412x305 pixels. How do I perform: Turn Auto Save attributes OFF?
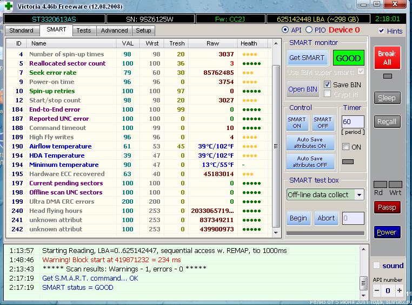310,161
